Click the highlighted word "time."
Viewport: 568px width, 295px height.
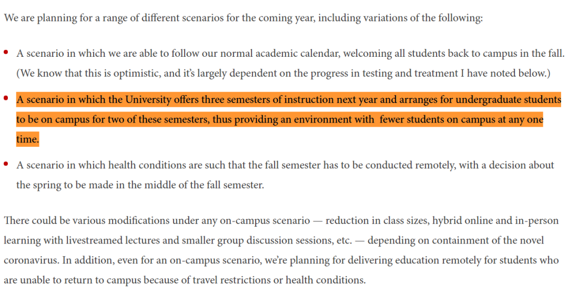[x=27, y=139]
